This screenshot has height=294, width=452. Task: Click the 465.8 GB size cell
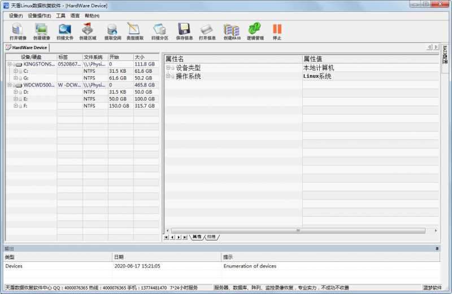coord(145,85)
